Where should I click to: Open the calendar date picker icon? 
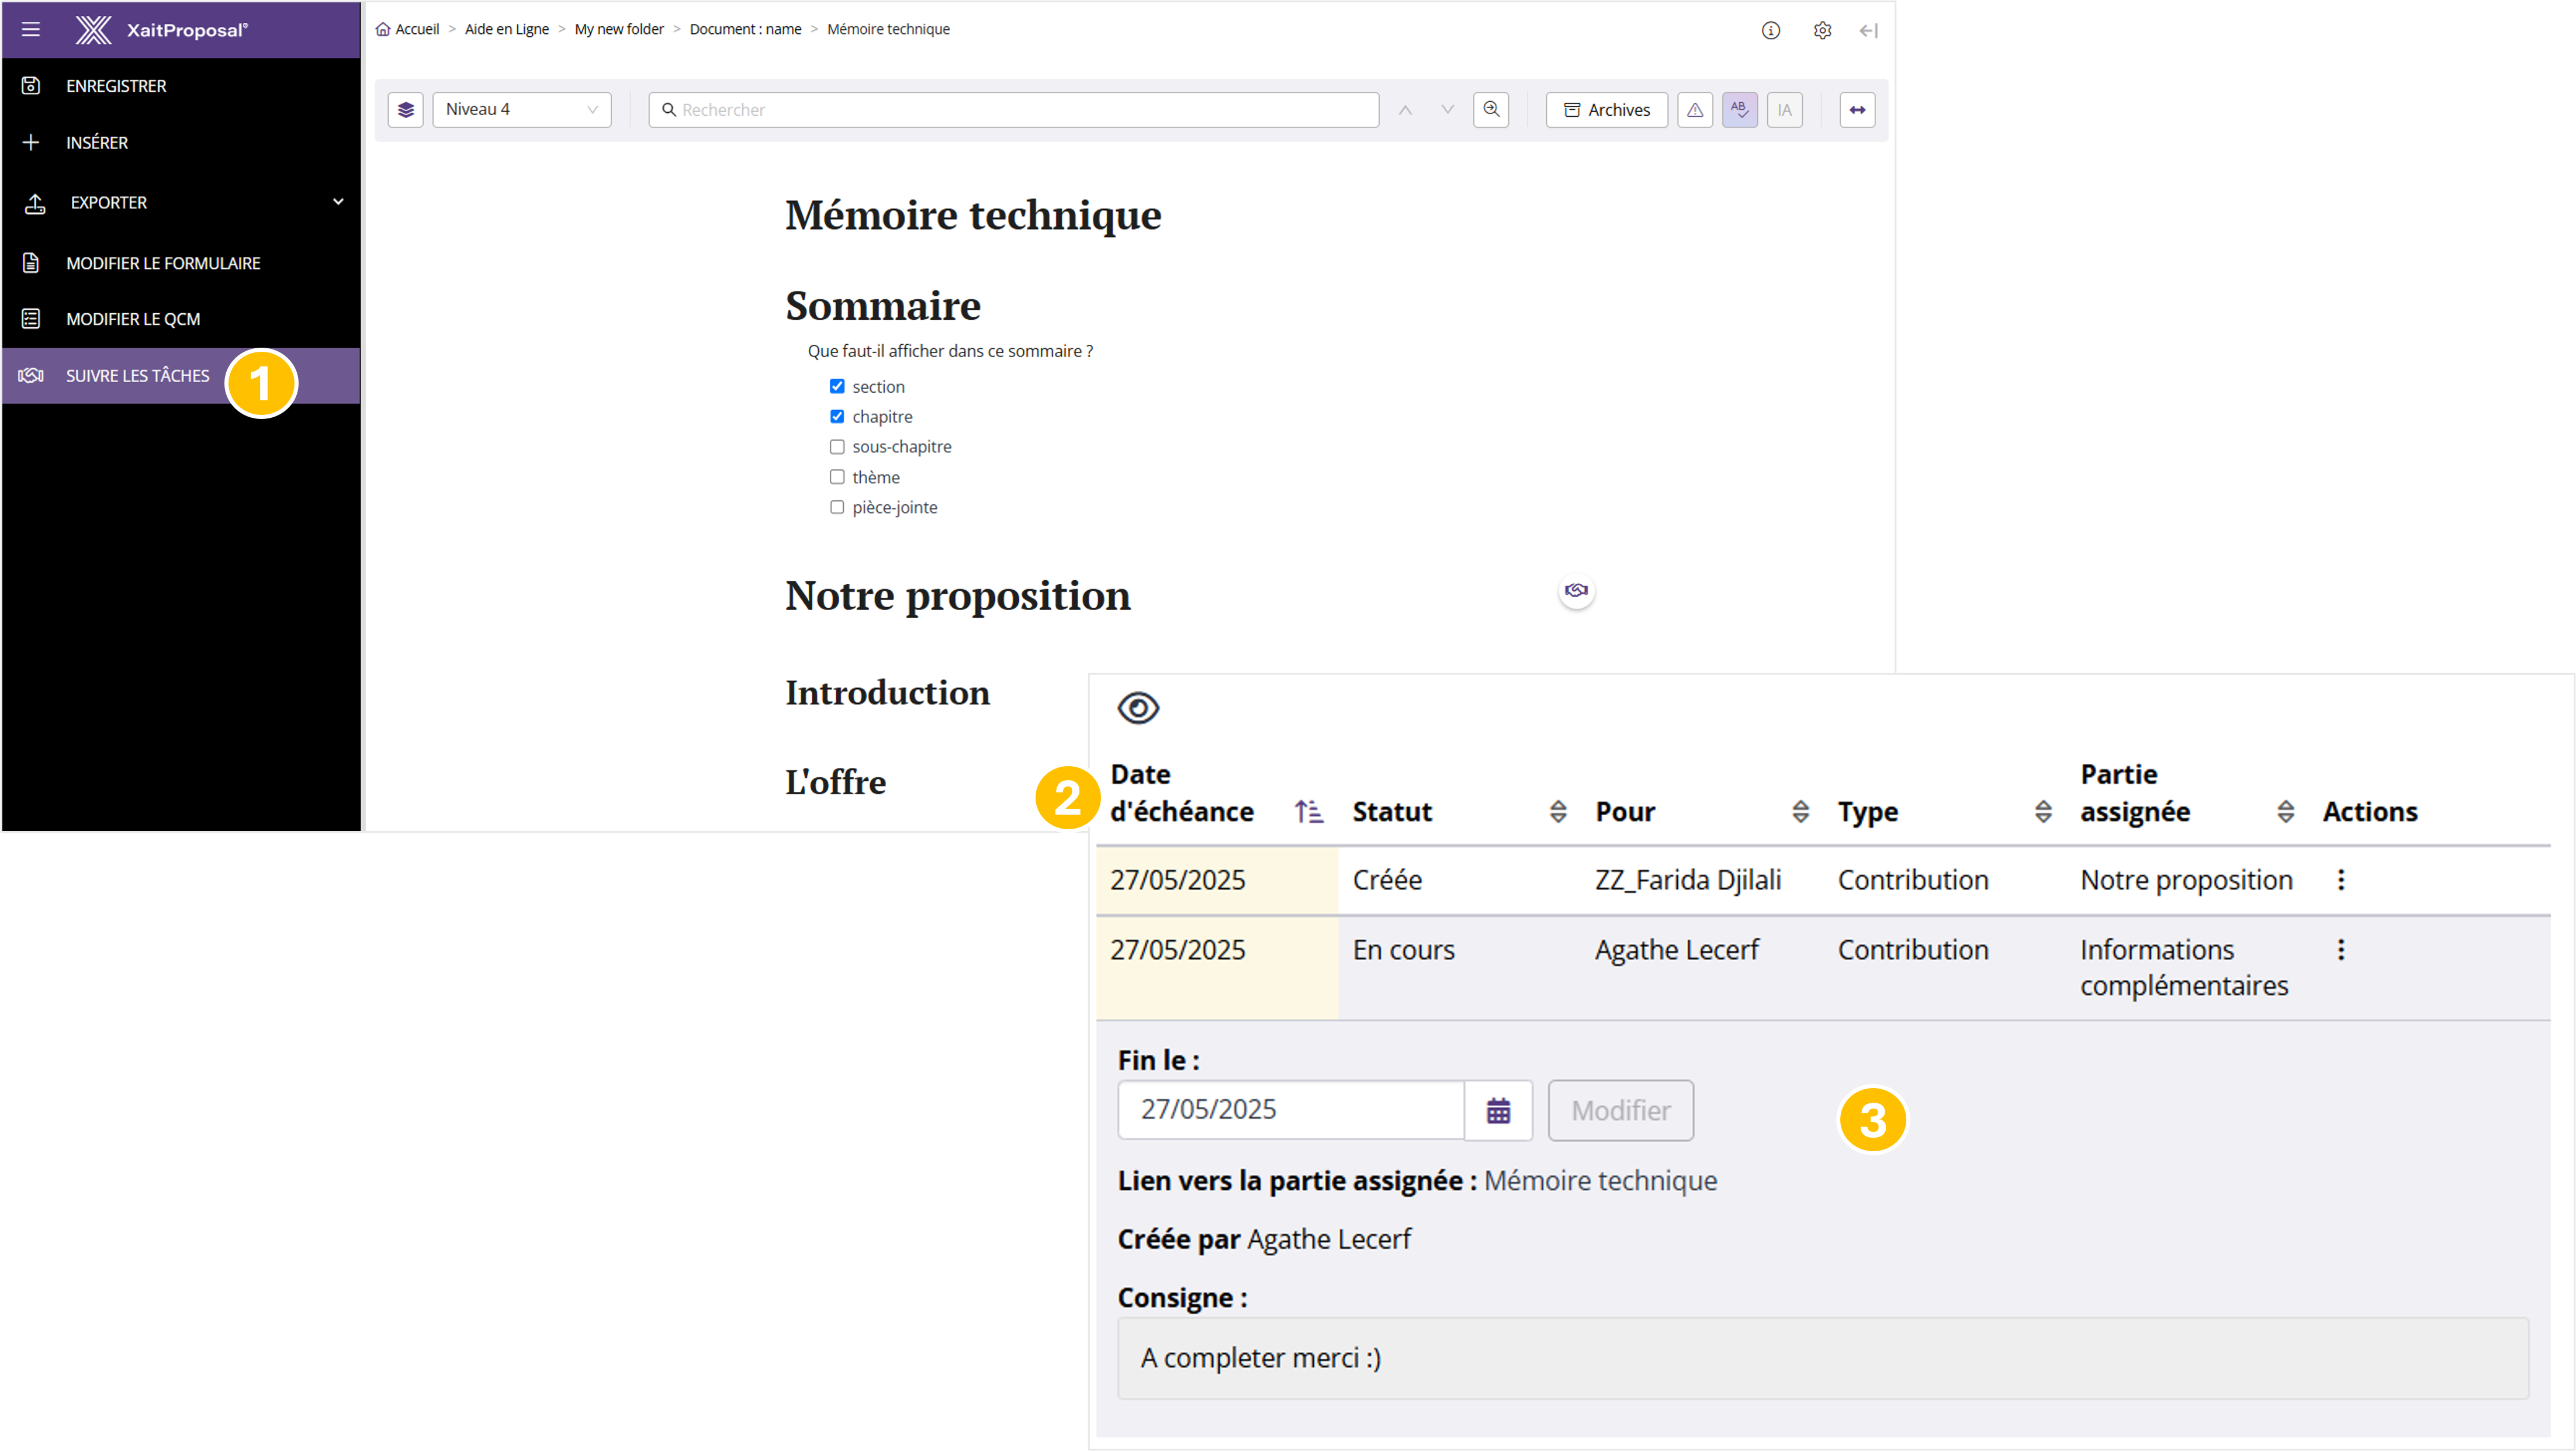[x=1497, y=1110]
